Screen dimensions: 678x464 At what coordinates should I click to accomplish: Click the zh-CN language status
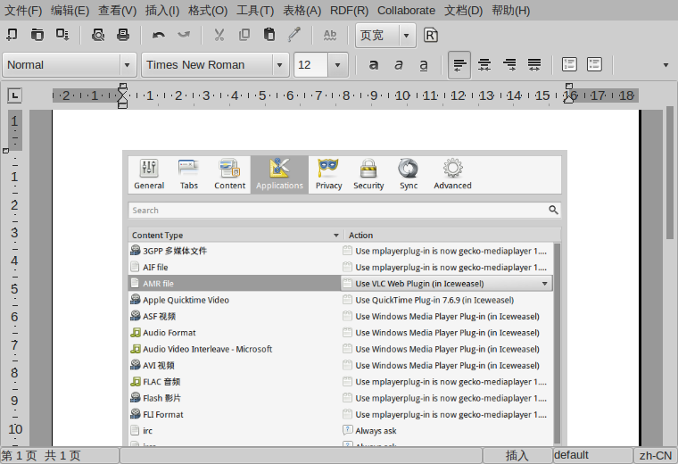click(x=656, y=455)
